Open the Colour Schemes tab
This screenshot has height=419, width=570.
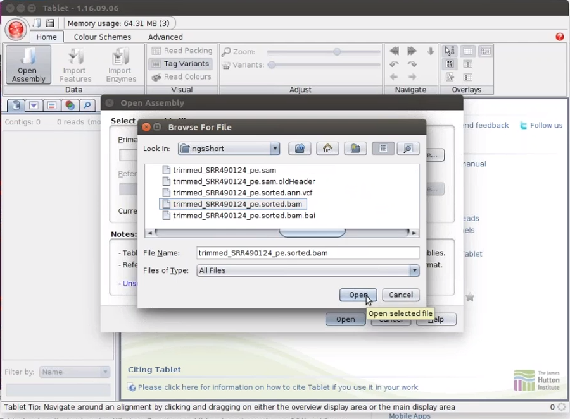pos(103,37)
